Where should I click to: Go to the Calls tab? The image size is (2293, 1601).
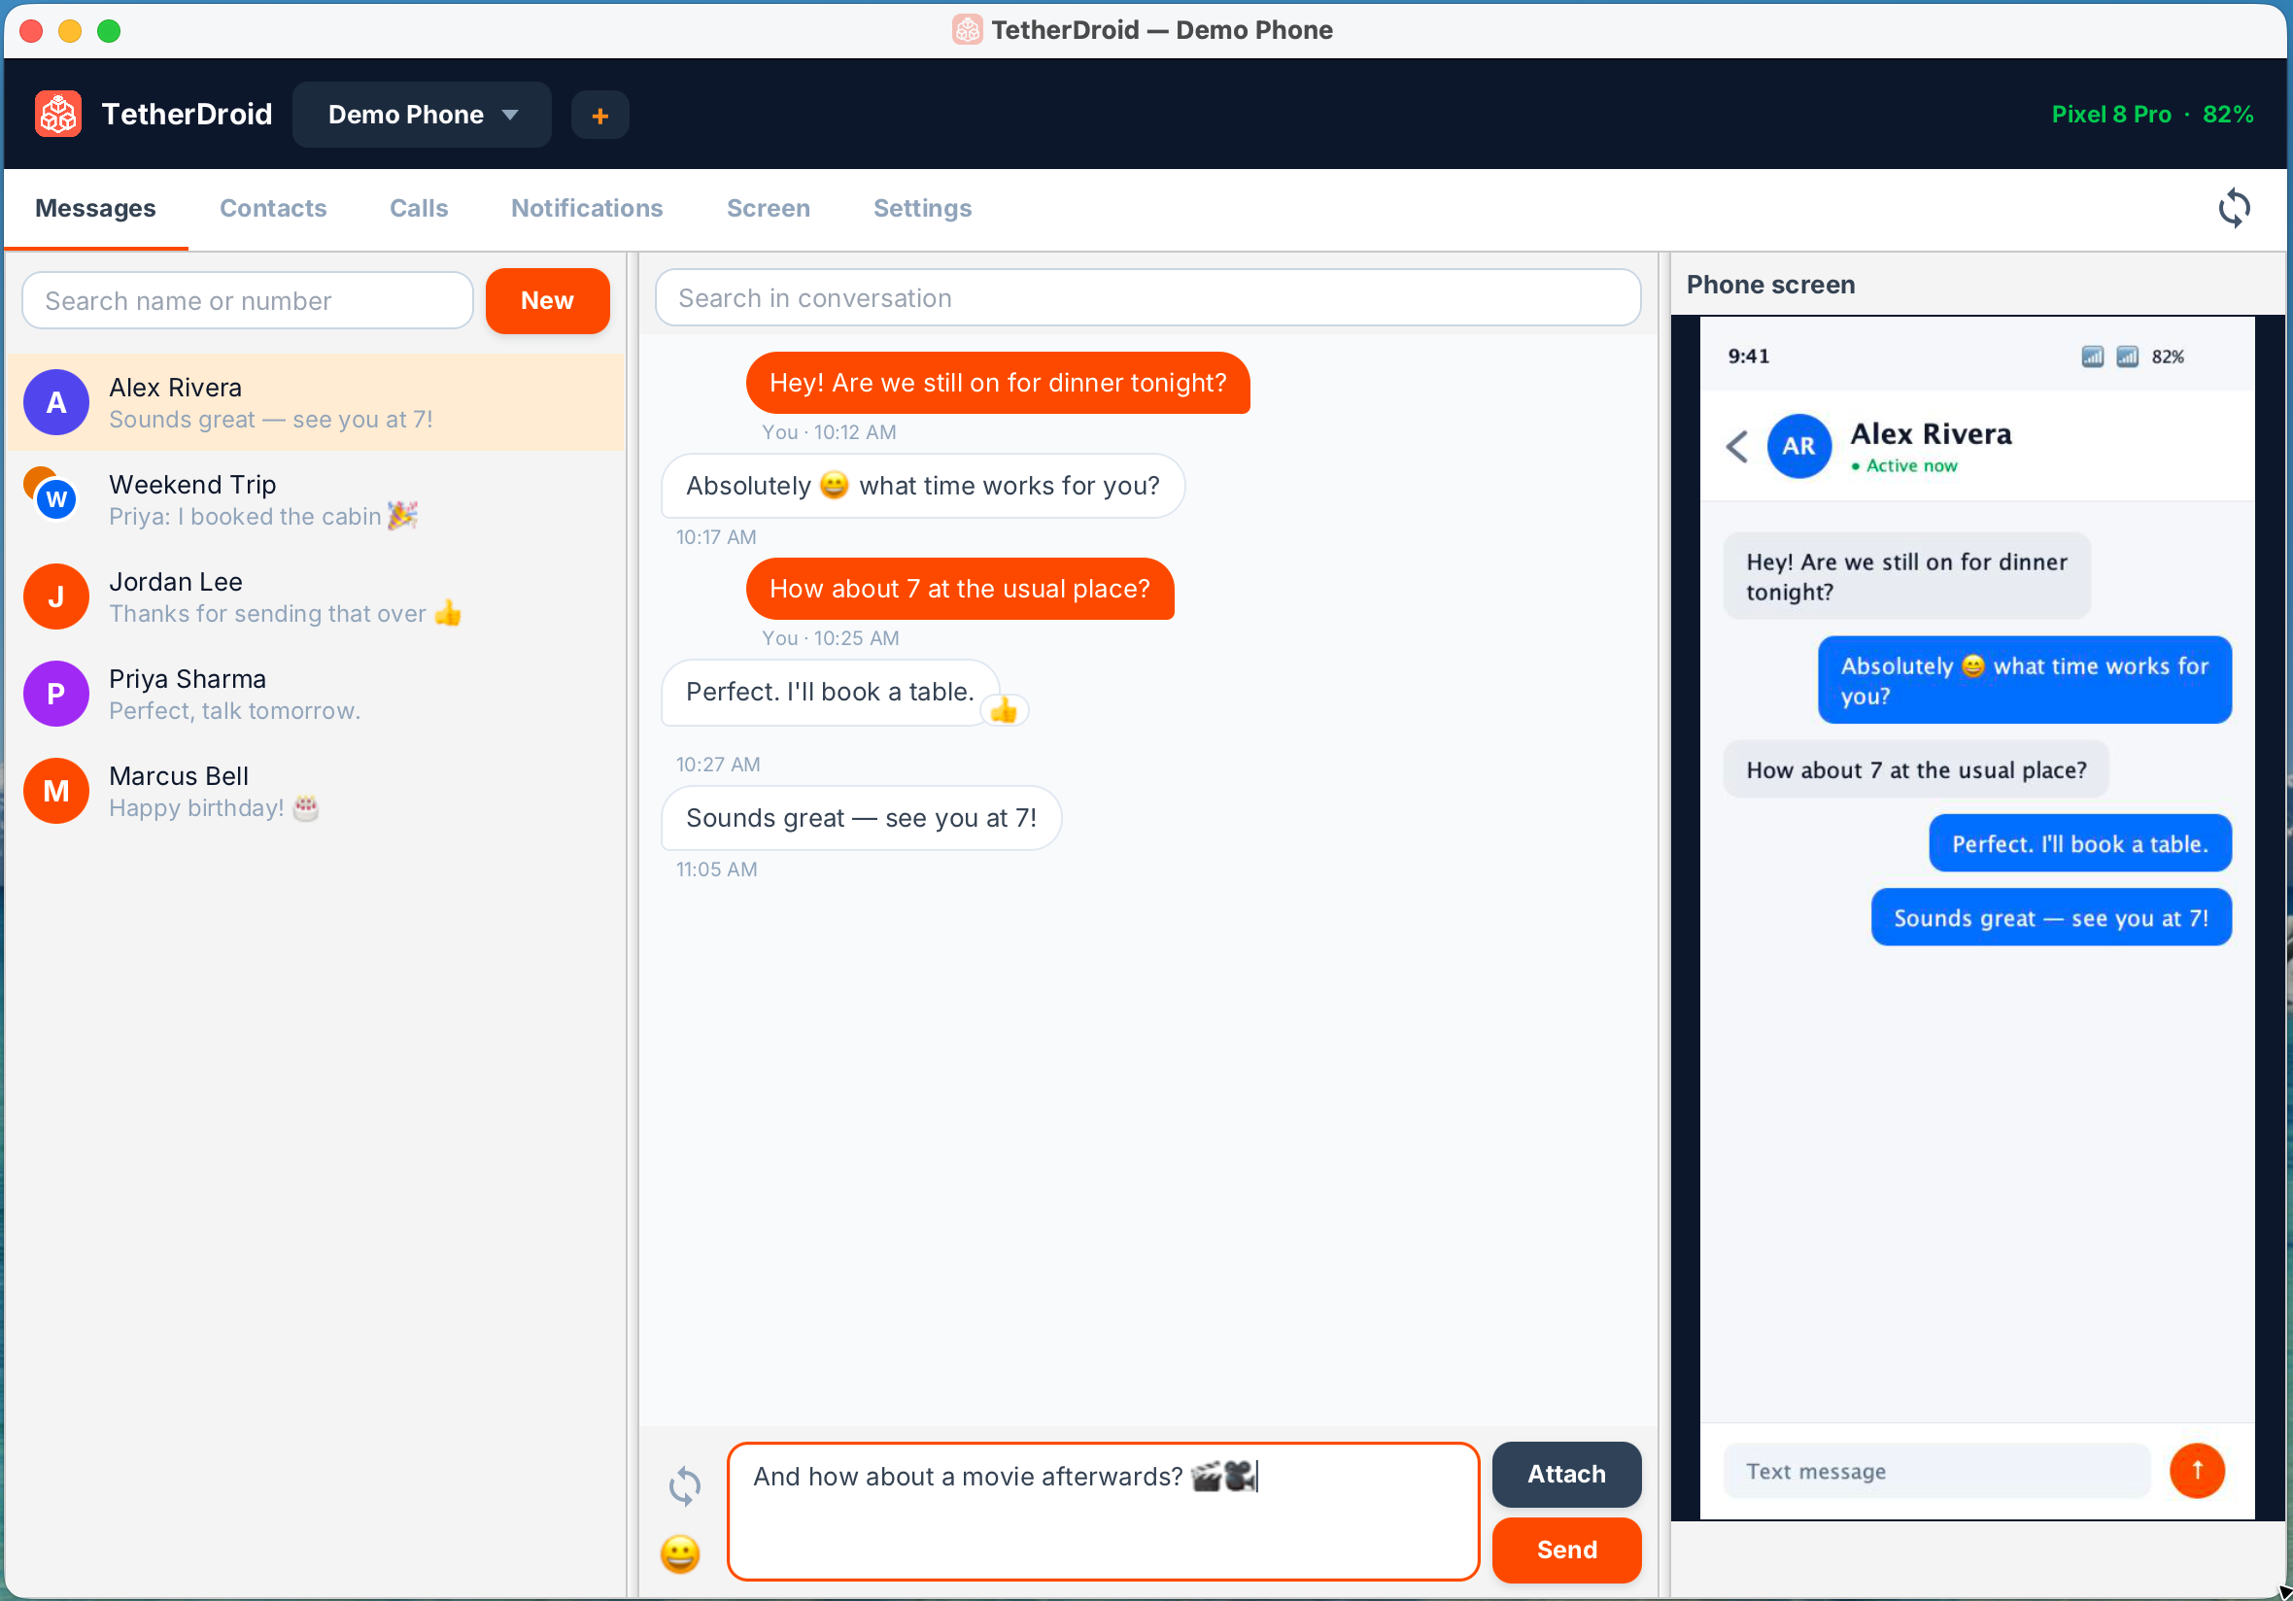419,209
